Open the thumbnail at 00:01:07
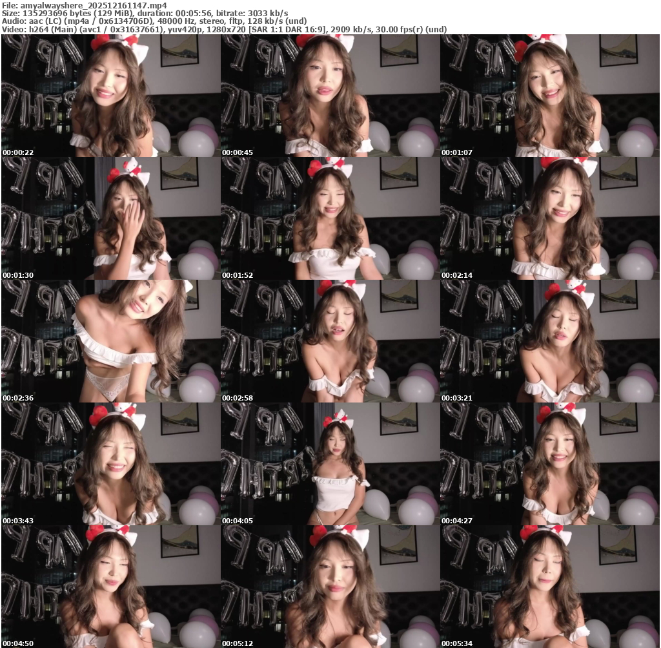The image size is (661, 648). click(x=549, y=96)
